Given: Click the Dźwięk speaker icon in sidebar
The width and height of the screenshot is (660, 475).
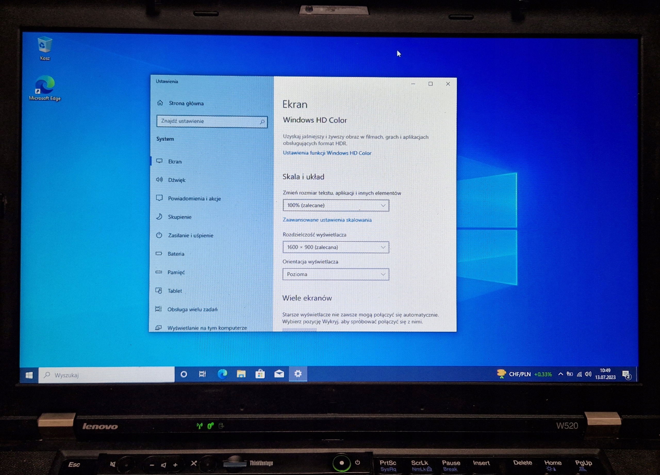Looking at the screenshot, I should [x=159, y=179].
